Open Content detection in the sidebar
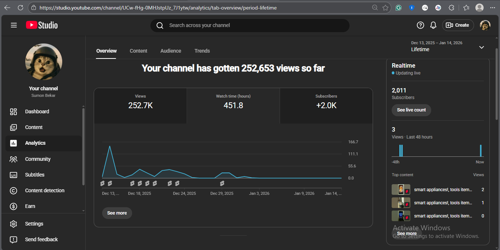This screenshot has width=500, height=250. [45, 190]
